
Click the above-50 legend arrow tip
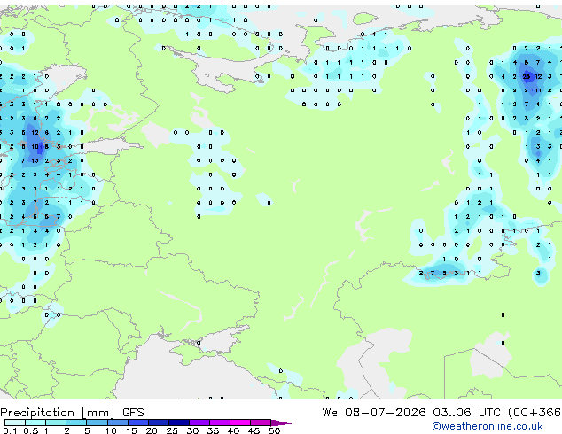(281, 422)
